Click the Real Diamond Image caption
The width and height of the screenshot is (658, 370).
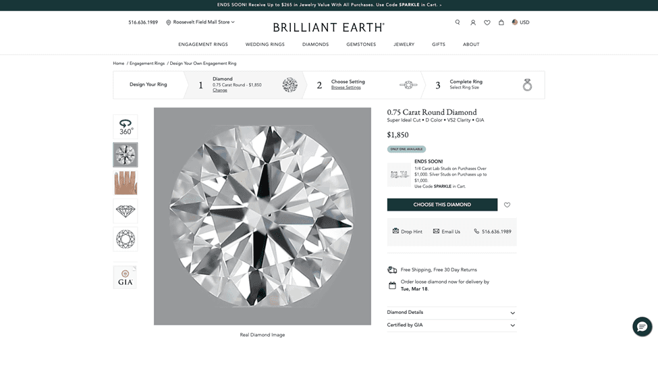pyautogui.click(x=263, y=335)
